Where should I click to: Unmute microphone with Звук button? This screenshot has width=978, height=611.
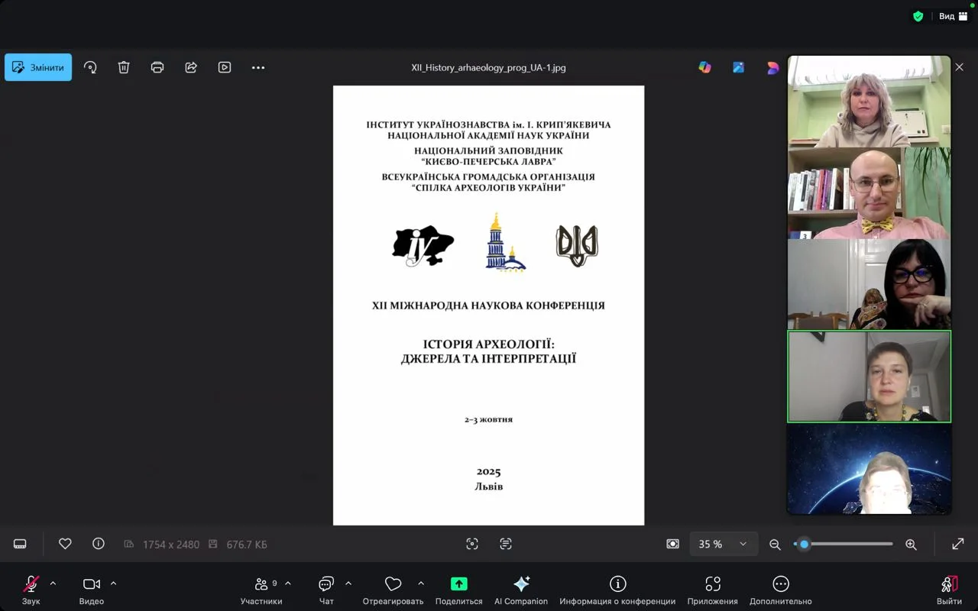[x=31, y=590]
